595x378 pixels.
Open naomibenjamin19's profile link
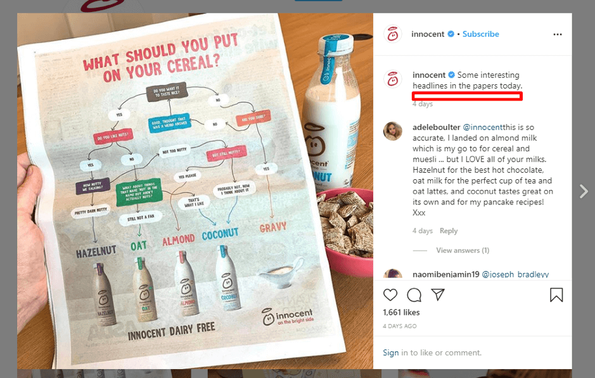pos(446,274)
